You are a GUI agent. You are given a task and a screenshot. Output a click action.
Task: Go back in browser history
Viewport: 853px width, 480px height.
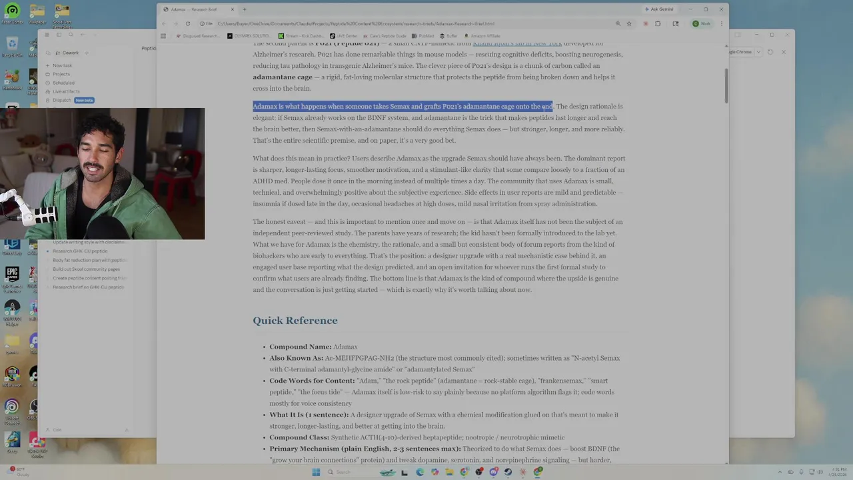pyautogui.click(x=164, y=24)
